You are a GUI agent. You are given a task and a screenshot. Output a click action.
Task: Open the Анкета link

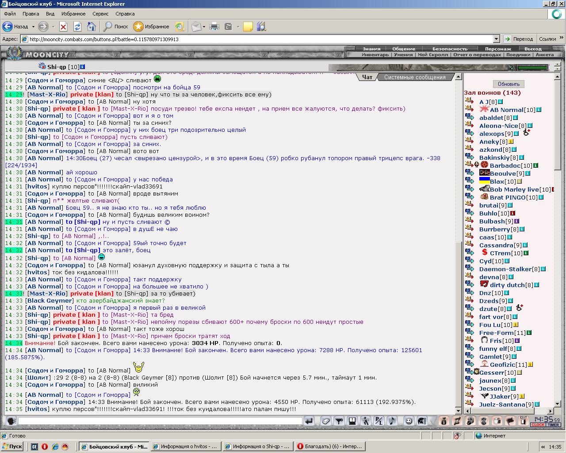coord(544,55)
